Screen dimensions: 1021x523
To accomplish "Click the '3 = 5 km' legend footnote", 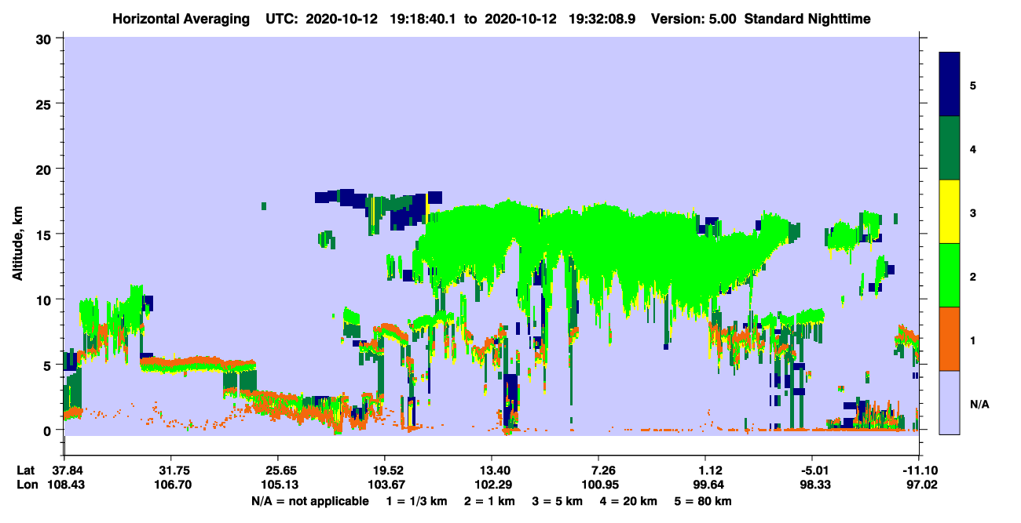I will coord(558,501).
